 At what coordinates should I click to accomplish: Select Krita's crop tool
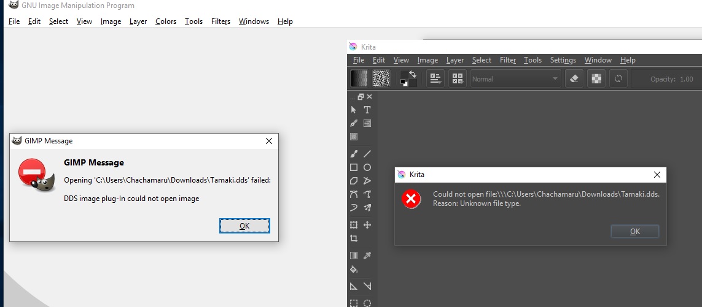[354, 238]
